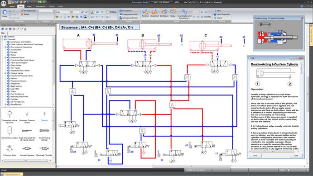Screen dimensions: 313x176
Task: Click the Find icon in the ribbon
Action: pos(217,11)
